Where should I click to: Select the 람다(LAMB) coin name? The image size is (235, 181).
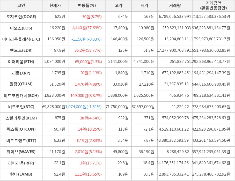click(21, 174)
